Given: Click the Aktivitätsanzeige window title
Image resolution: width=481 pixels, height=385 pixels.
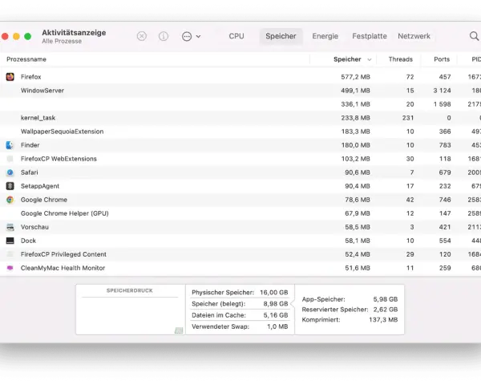Looking at the screenshot, I should coord(74,33).
